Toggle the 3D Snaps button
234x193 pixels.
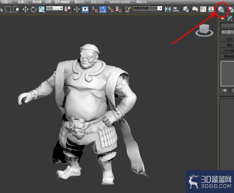(x=95, y=9)
